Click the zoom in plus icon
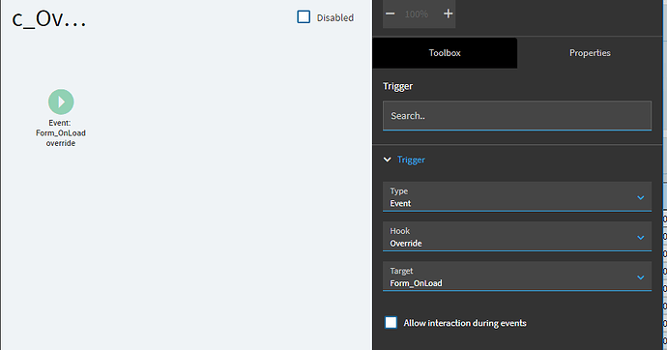The image size is (667, 350). pyautogui.click(x=448, y=15)
